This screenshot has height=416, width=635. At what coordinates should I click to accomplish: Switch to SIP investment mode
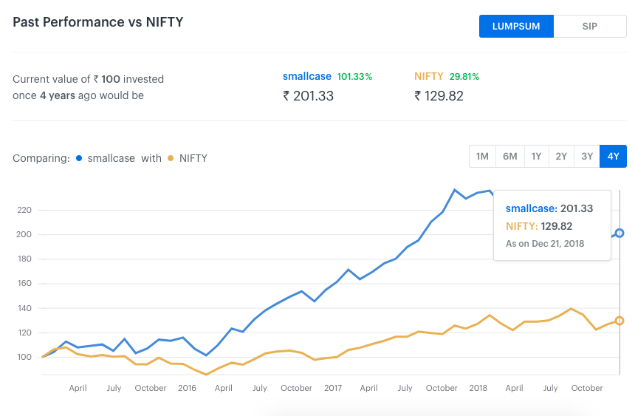pyautogui.click(x=590, y=27)
